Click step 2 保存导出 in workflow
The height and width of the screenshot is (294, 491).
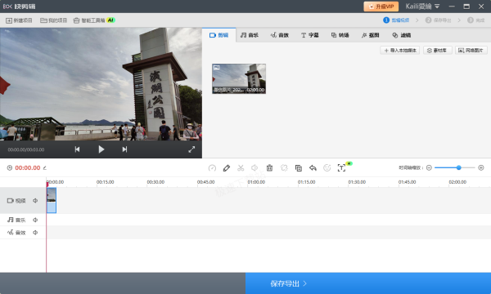point(438,20)
